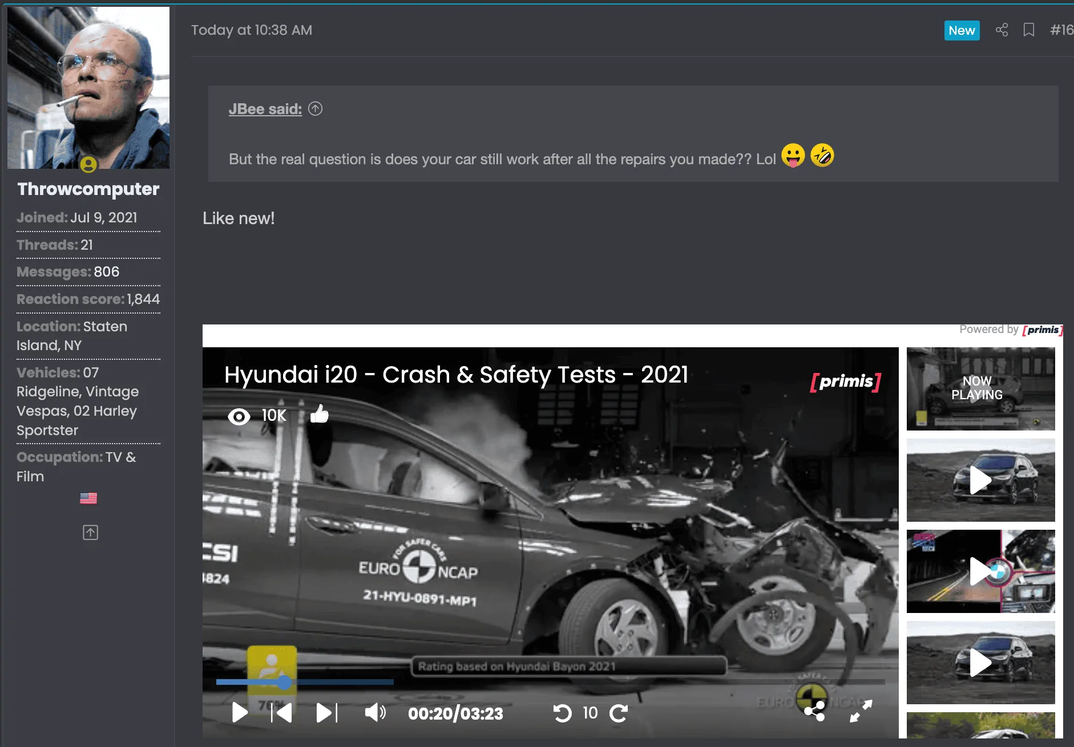The height and width of the screenshot is (747, 1074).
Task: Click the Joined date Jul 9, 2021
Action: (x=104, y=217)
